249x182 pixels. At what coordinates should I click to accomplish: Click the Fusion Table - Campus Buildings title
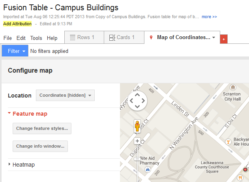61,8
